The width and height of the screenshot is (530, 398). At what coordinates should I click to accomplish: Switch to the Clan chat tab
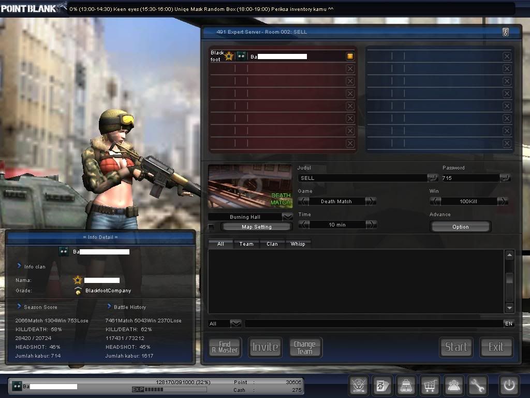point(272,244)
